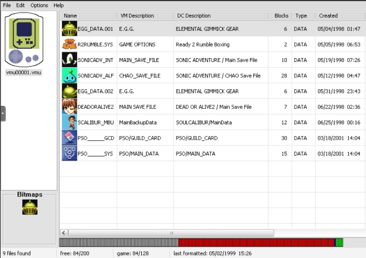366x258 pixels.
Task: Click the EGG_DATA.001 save file icon
Action: [x=69, y=29]
